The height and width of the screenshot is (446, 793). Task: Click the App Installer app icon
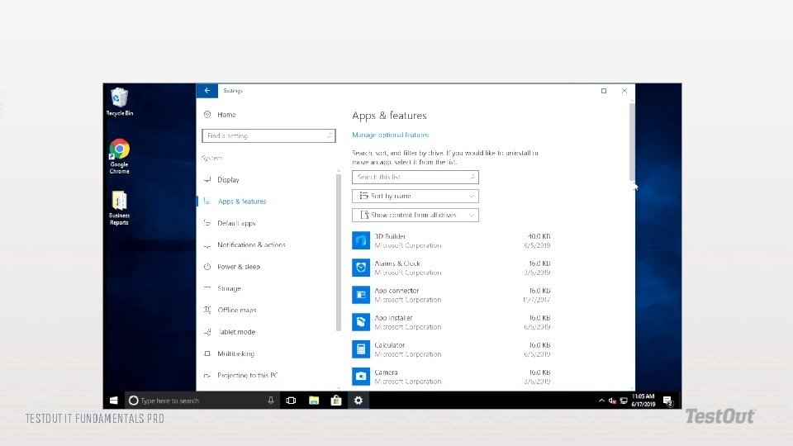pyautogui.click(x=361, y=322)
